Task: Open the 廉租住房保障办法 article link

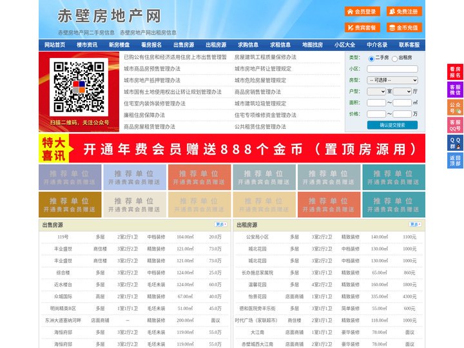Action: pyautogui.click(x=144, y=115)
